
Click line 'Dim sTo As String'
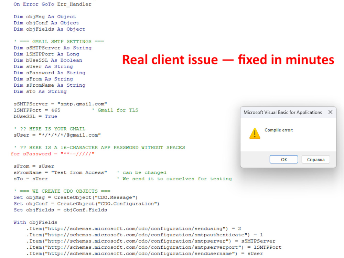(x=40, y=92)
